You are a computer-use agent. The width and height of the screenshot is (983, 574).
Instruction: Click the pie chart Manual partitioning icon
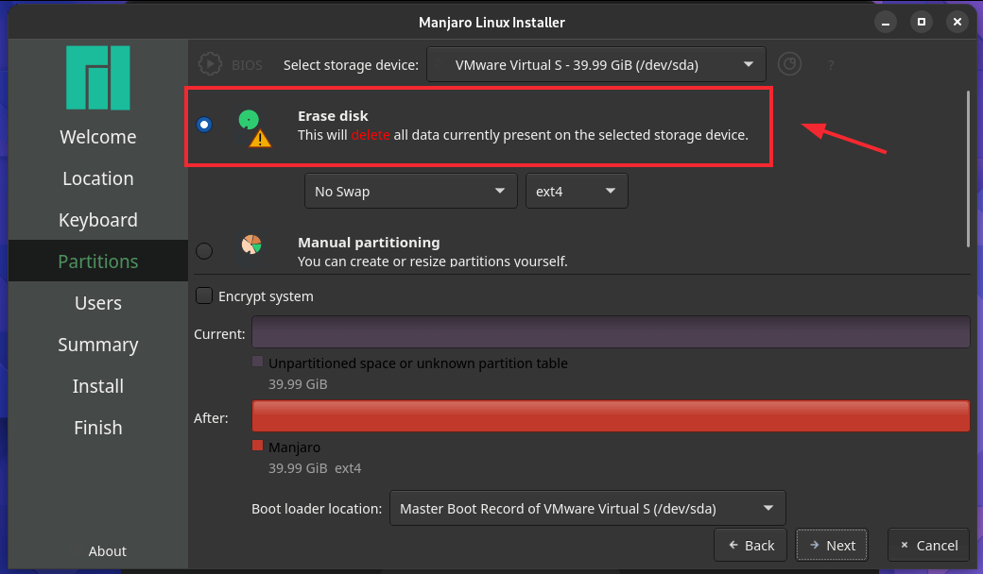click(x=251, y=244)
